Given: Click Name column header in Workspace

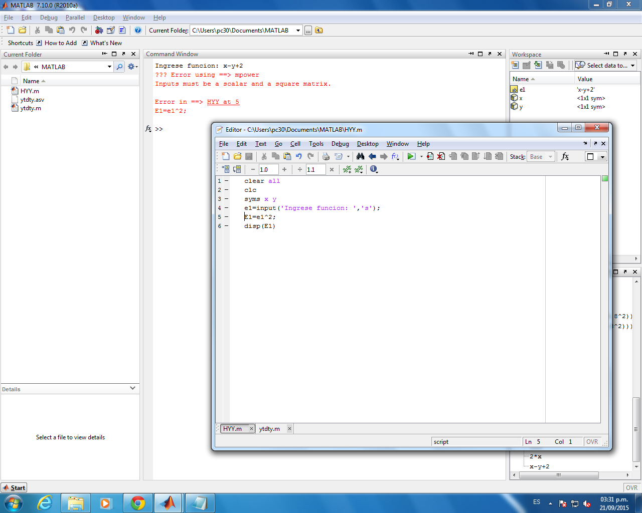Looking at the screenshot, I should (x=542, y=79).
